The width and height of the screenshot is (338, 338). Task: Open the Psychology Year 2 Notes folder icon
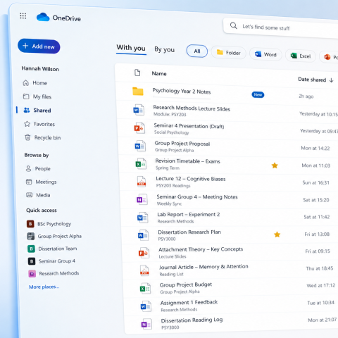tap(138, 91)
